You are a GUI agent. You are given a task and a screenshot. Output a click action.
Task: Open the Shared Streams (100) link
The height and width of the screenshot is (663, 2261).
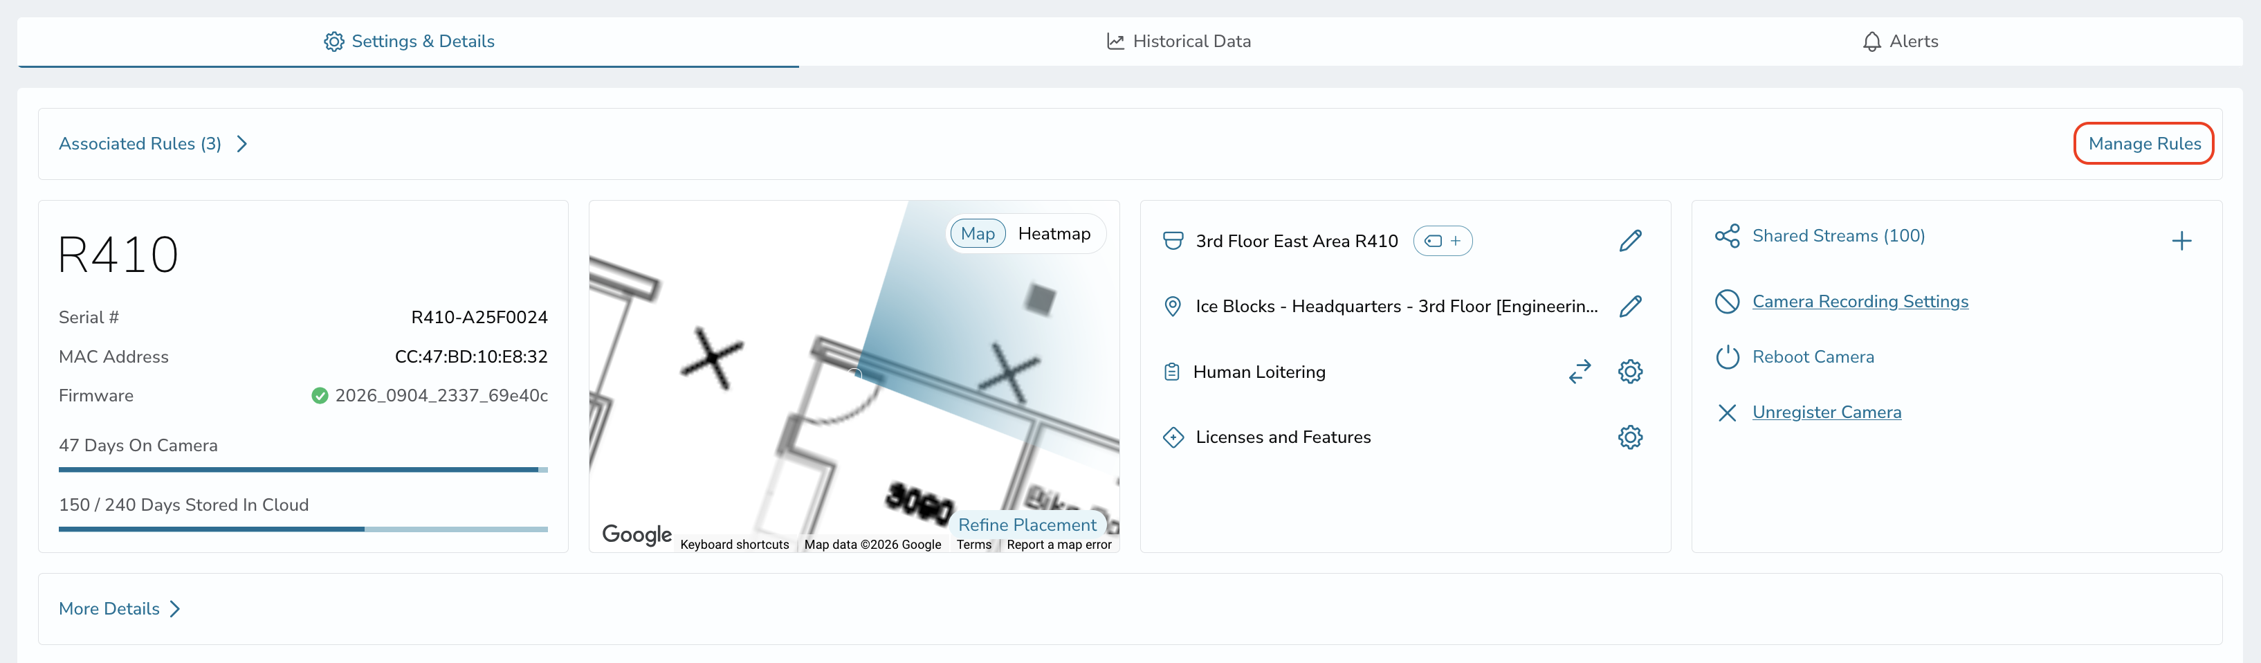1838,236
